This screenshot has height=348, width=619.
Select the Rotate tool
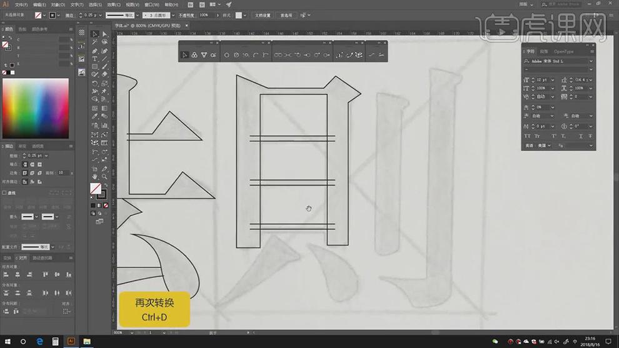(95, 83)
